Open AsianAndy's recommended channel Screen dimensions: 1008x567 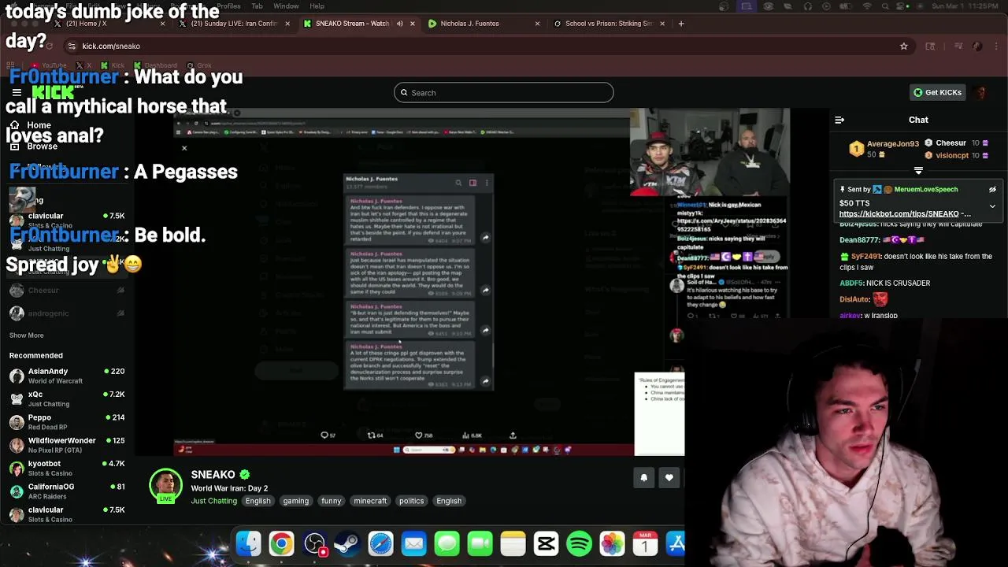click(67, 376)
